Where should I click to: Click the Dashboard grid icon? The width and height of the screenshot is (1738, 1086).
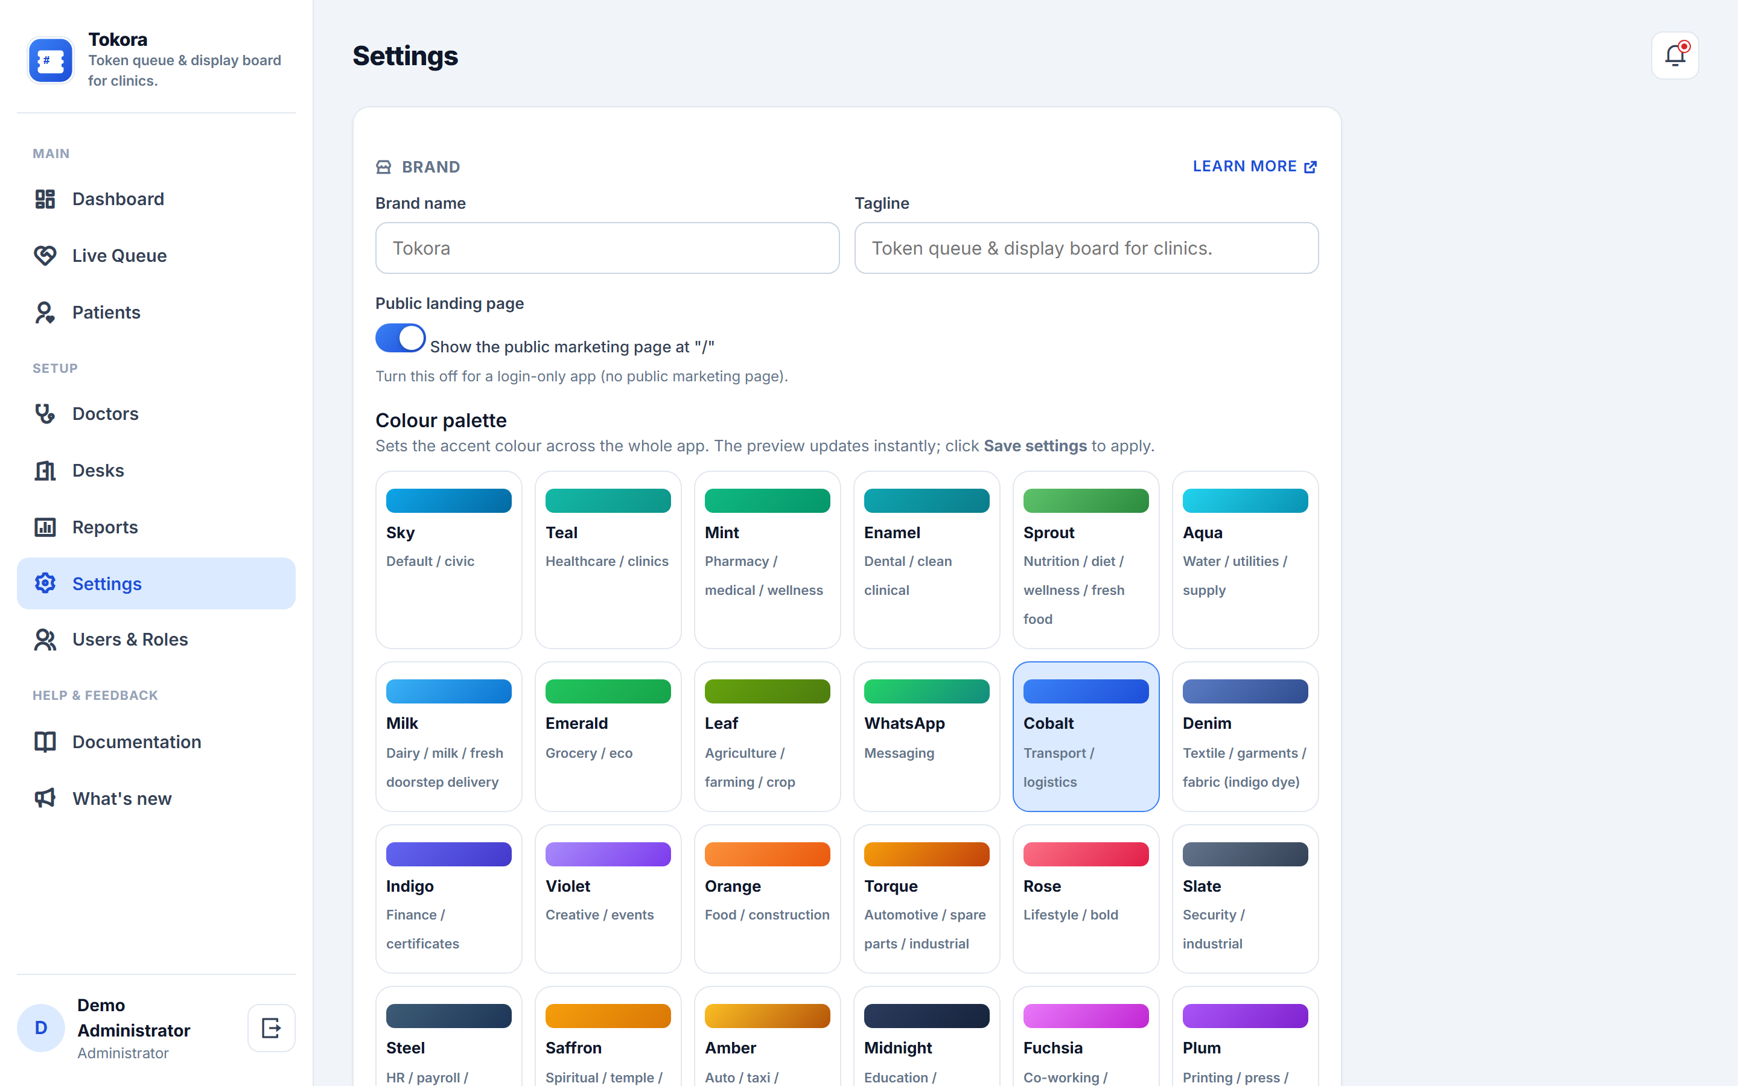45,199
